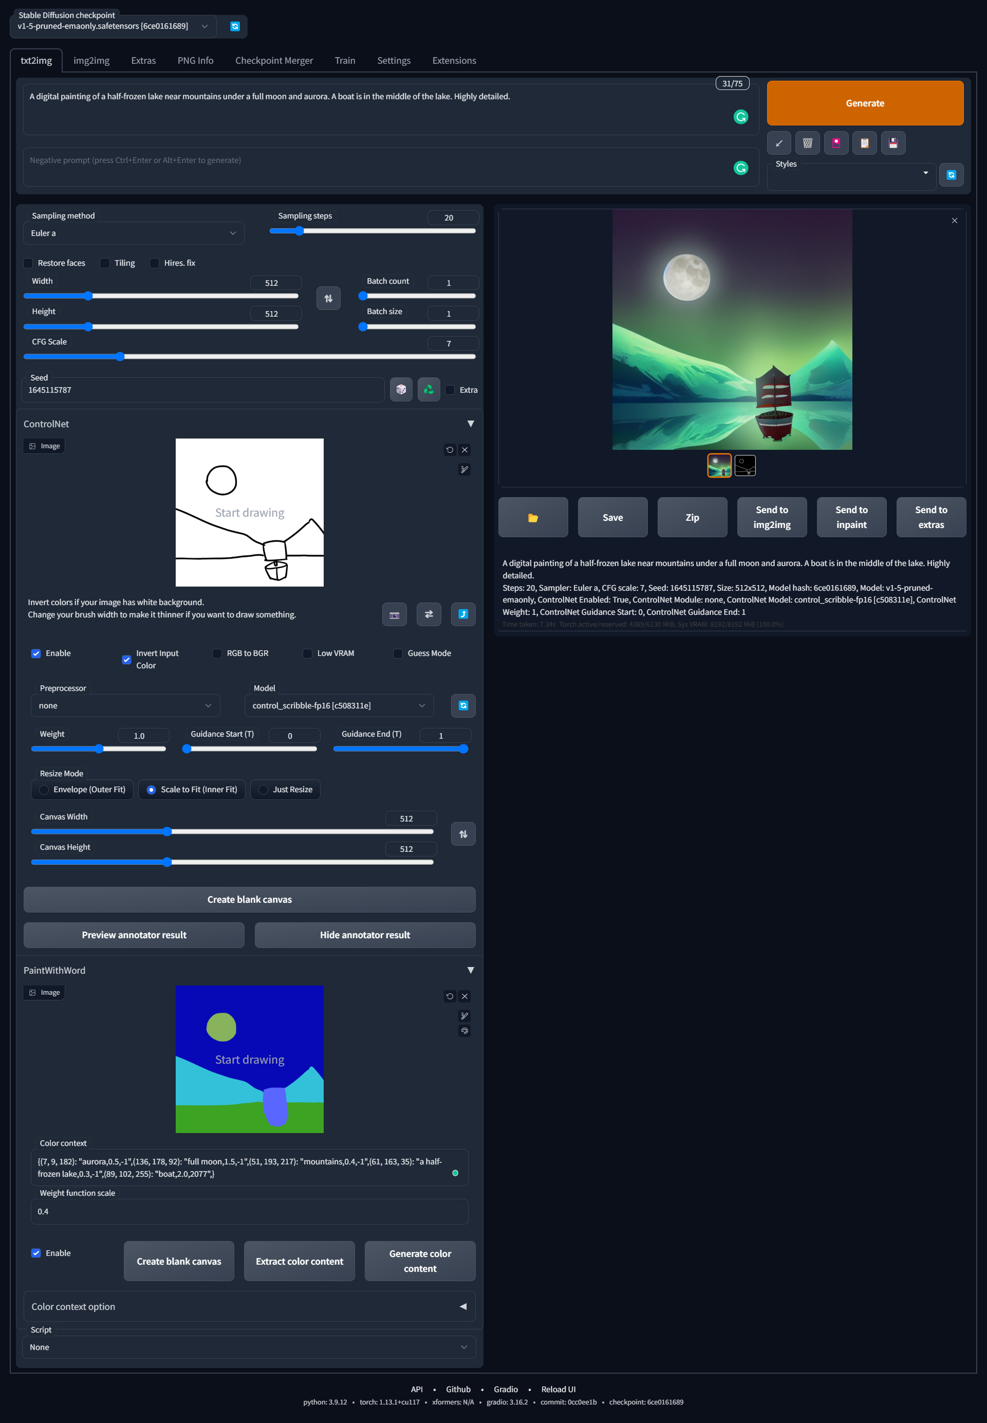
Task: Adjust the CFG Scale slider
Action: click(249, 356)
